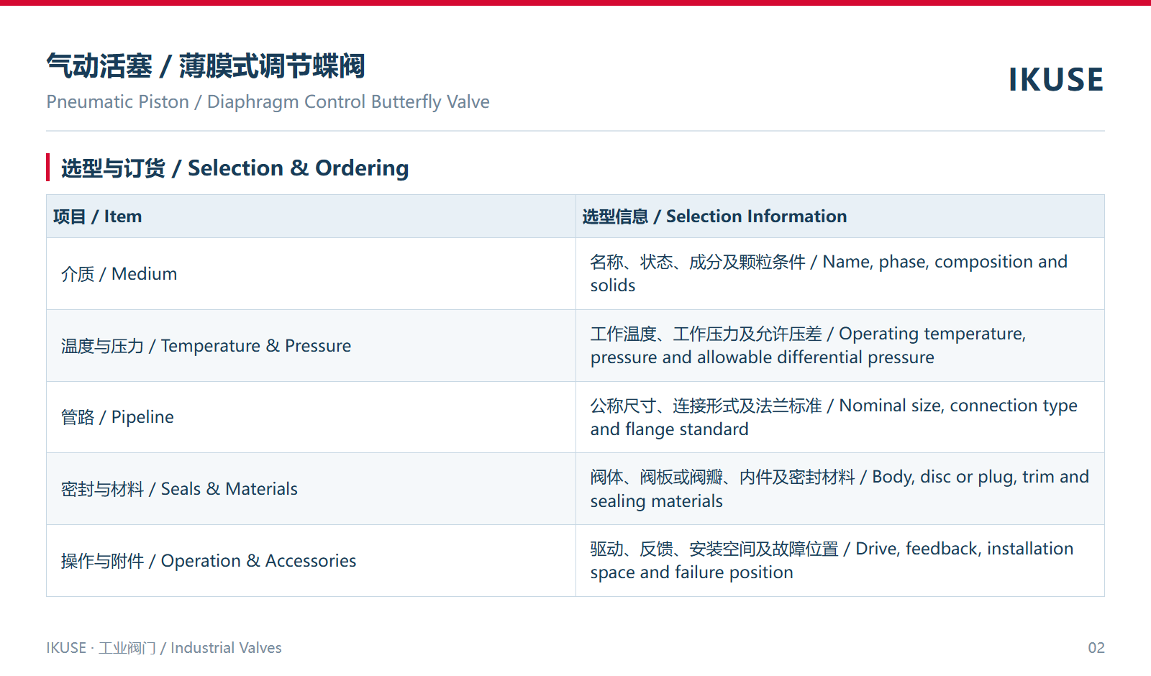Click the Nominal size, connection type cell
Image resolution: width=1151 pixels, height=676 pixels.
click(x=840, y=417)
